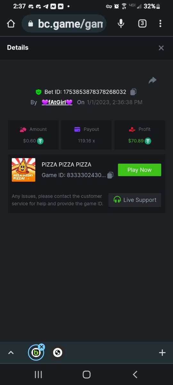This screenshot has width=173, height=385.
Task: Tap the Android back navigation arrow
Action: point(135,374)
